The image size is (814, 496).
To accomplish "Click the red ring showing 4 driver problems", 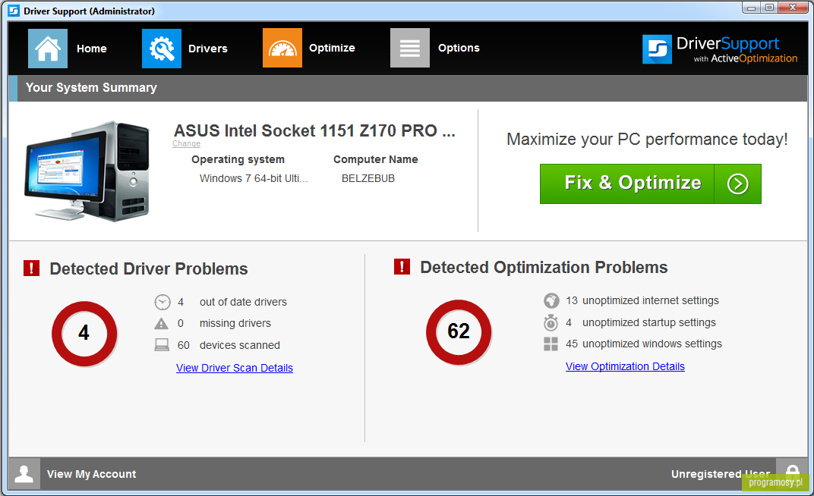I will [x=84, y=334].
